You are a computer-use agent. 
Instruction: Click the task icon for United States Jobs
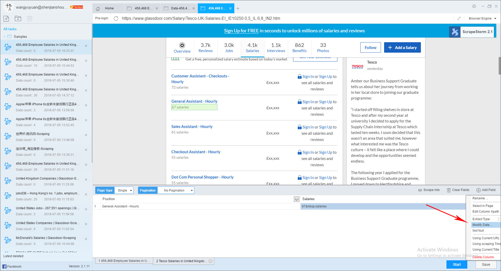tap(8, 211)
